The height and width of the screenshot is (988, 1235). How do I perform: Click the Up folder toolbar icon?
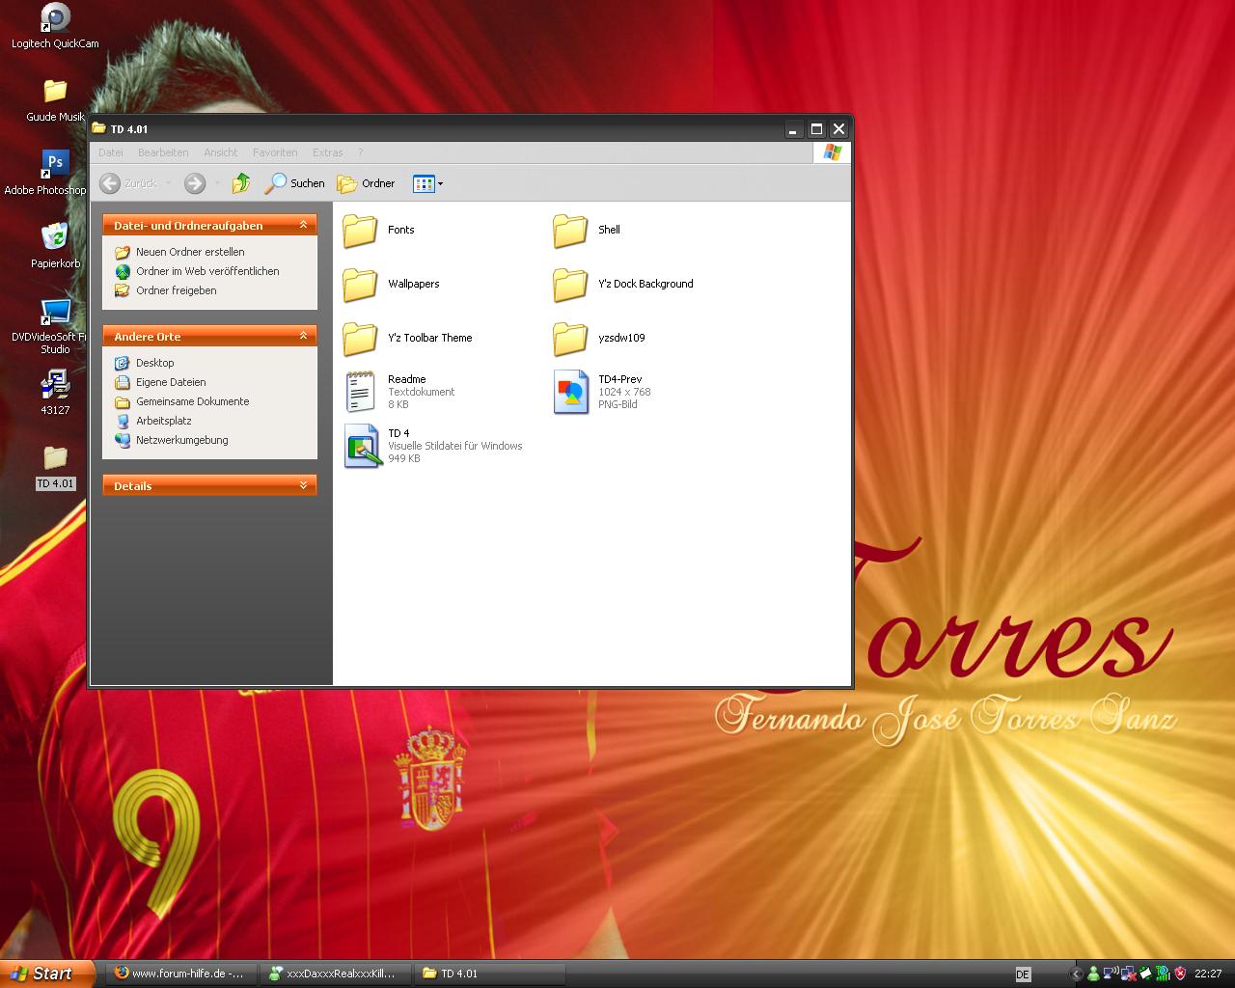tap(241, 183)
